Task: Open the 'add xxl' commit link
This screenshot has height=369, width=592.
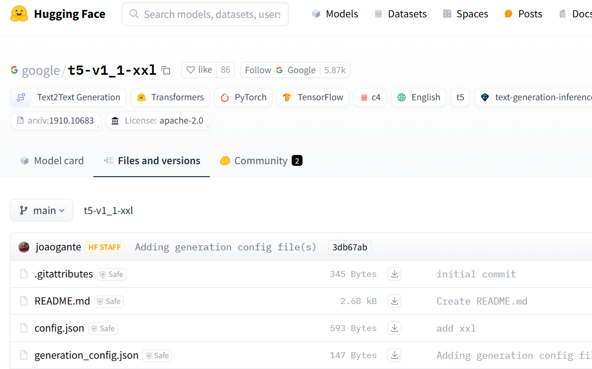Action: 456,328
